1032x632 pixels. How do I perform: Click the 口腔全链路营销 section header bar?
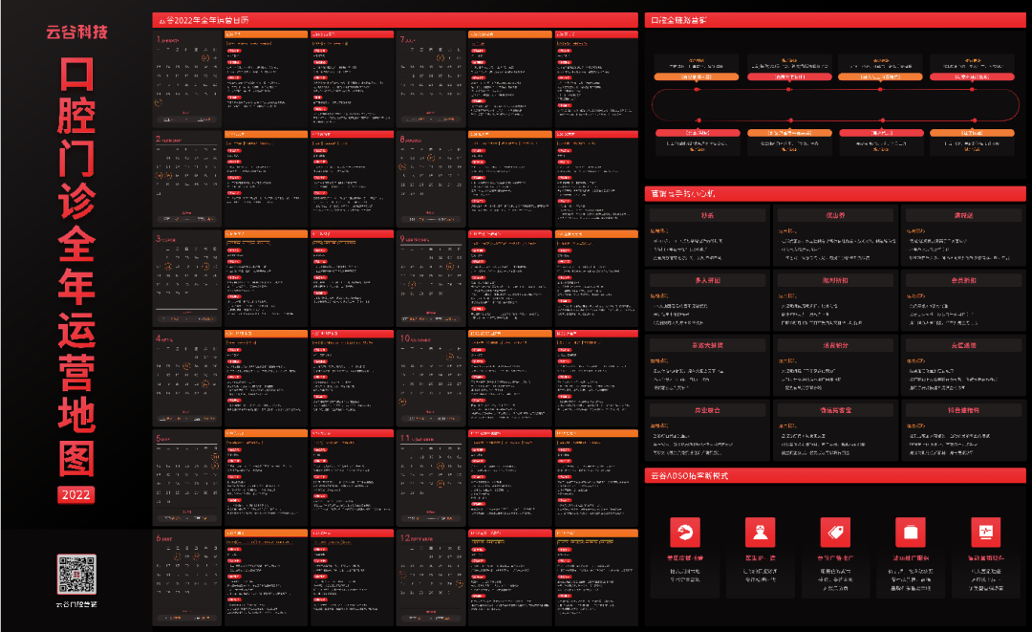[835, 20]
